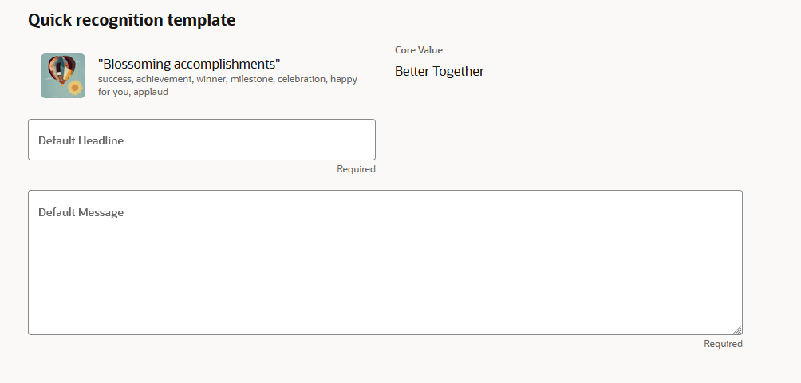The height and width of the screenshot is (383, 801).
Task: Click the "winner" keyword tag
Action: 211,79
